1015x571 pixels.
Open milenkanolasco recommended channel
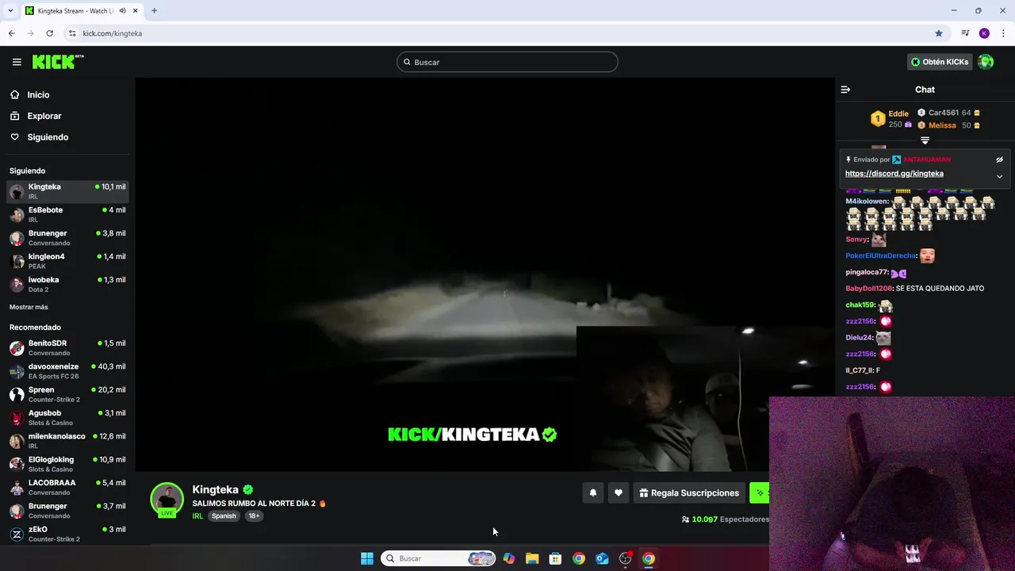pyautogui.click(x=67, y=440)
